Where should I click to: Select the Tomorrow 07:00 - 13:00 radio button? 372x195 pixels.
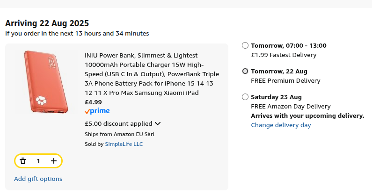(245, 45)
